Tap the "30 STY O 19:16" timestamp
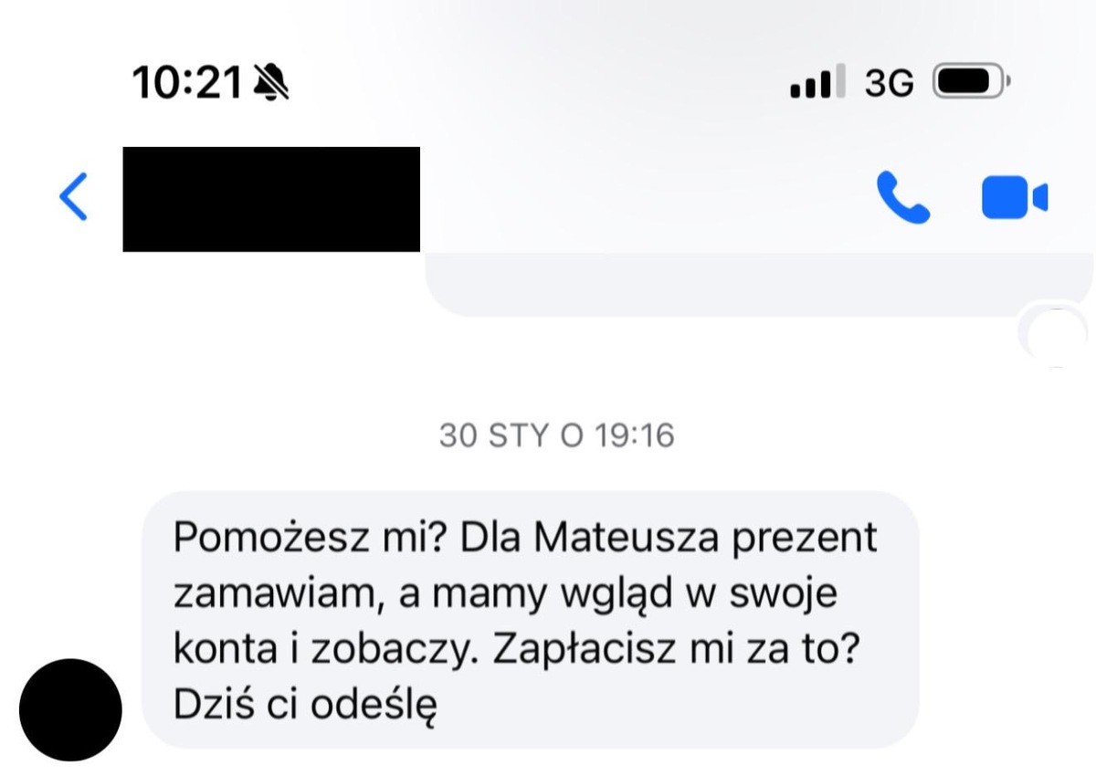1096x776 pixels. click(x=556, y=435)
